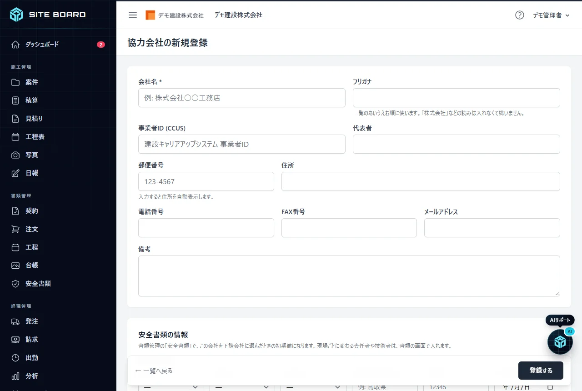Follow the 一覧へ戻る link
The width and height of the screenshot is (582, 391).
pos(154,371)
